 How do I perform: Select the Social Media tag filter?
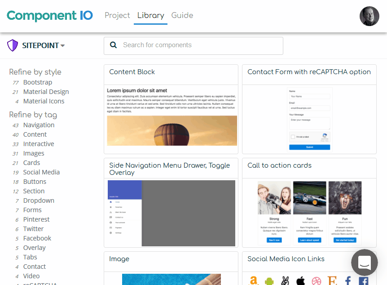[x=41, y=172]
